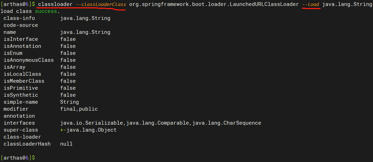Click the isPrimitive 'false' value

pyautogui.click(x=68, y=88)
